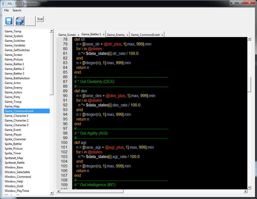257x199 pixels.
Task: Click code editor horizontal scroll right arrow
Action: [245, 191]
